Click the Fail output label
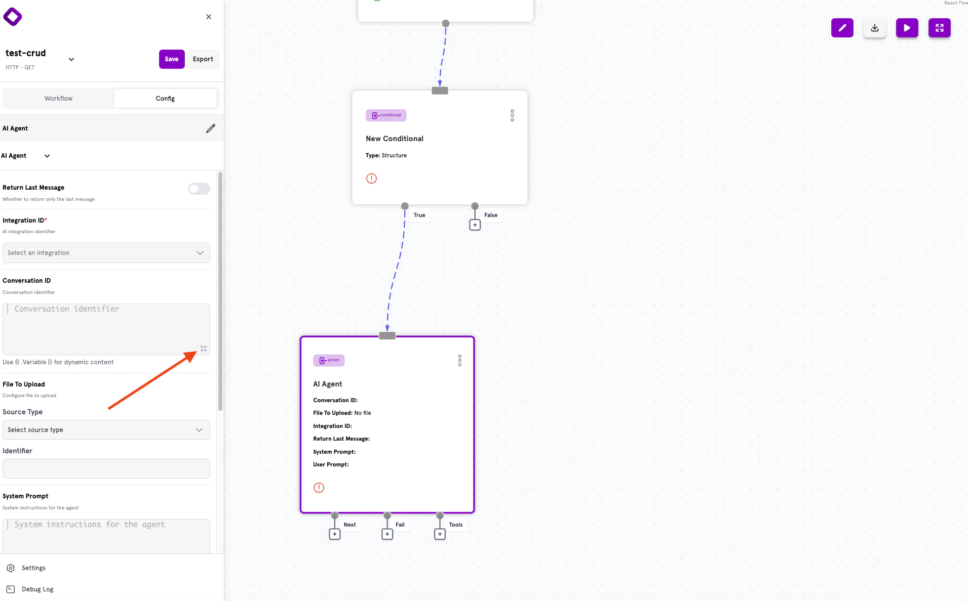Viewport: 968px width, 601px height. tap(400, 525)
